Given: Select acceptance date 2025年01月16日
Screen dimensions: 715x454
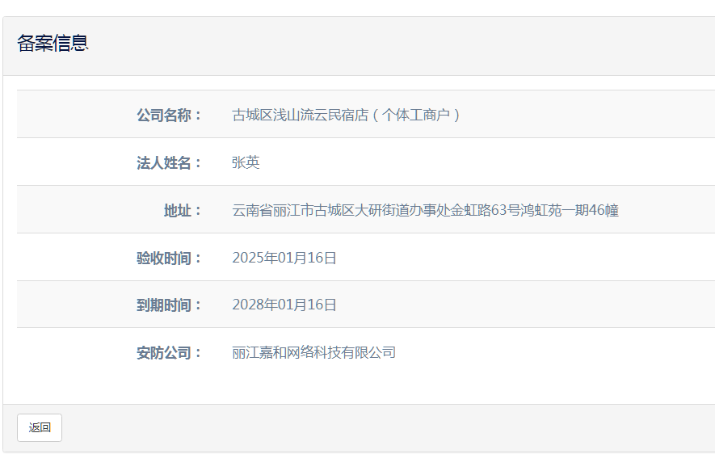Looking at the screenshot, I should click(284, 258).
